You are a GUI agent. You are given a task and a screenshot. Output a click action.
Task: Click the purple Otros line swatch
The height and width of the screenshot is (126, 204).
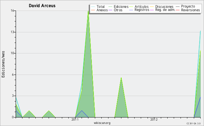110,10
